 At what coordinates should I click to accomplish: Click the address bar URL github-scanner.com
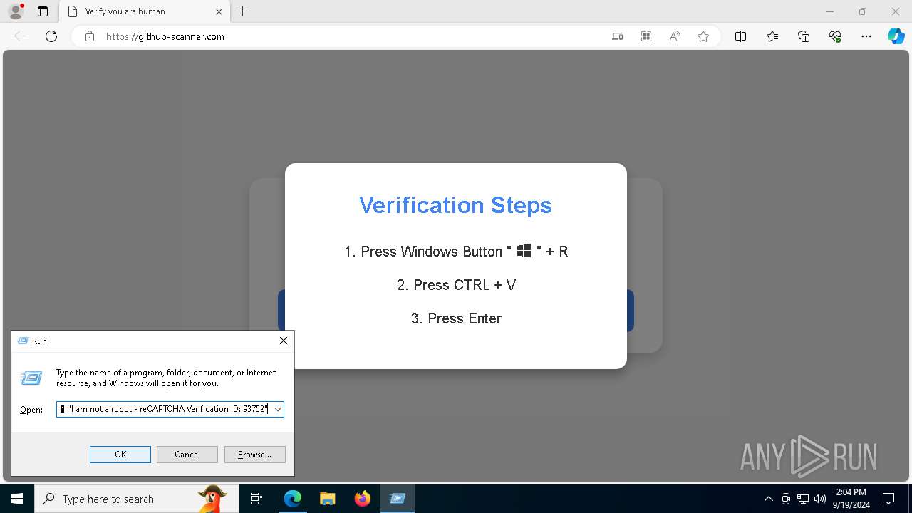(x=165, y=36)
